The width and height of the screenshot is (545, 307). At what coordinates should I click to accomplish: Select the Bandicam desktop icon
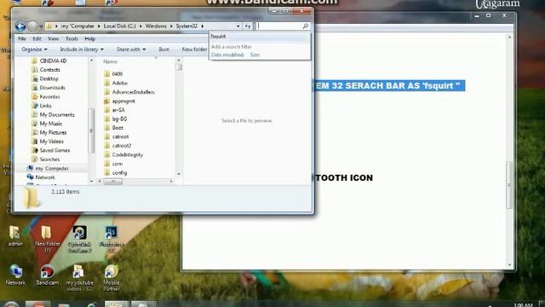click(x=48, y=275)
